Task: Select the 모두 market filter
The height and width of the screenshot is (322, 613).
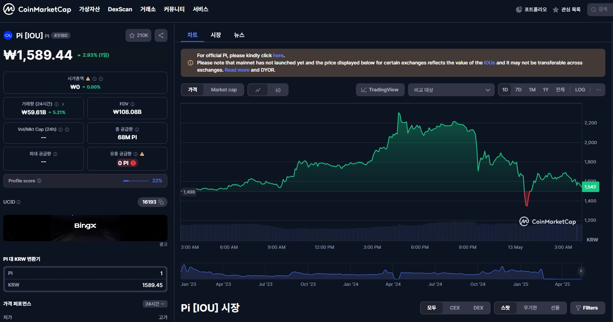Action: point(431,308)
